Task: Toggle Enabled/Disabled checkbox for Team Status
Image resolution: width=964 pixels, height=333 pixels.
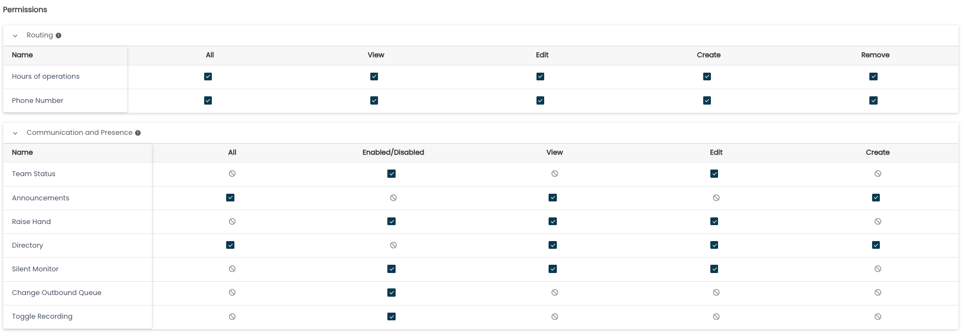Action: click(391, 173)
